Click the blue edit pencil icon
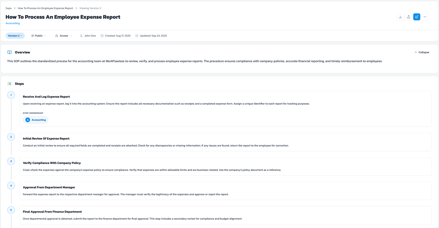The height and width of the screenshot is (228, 439). (x=417, y=17)
